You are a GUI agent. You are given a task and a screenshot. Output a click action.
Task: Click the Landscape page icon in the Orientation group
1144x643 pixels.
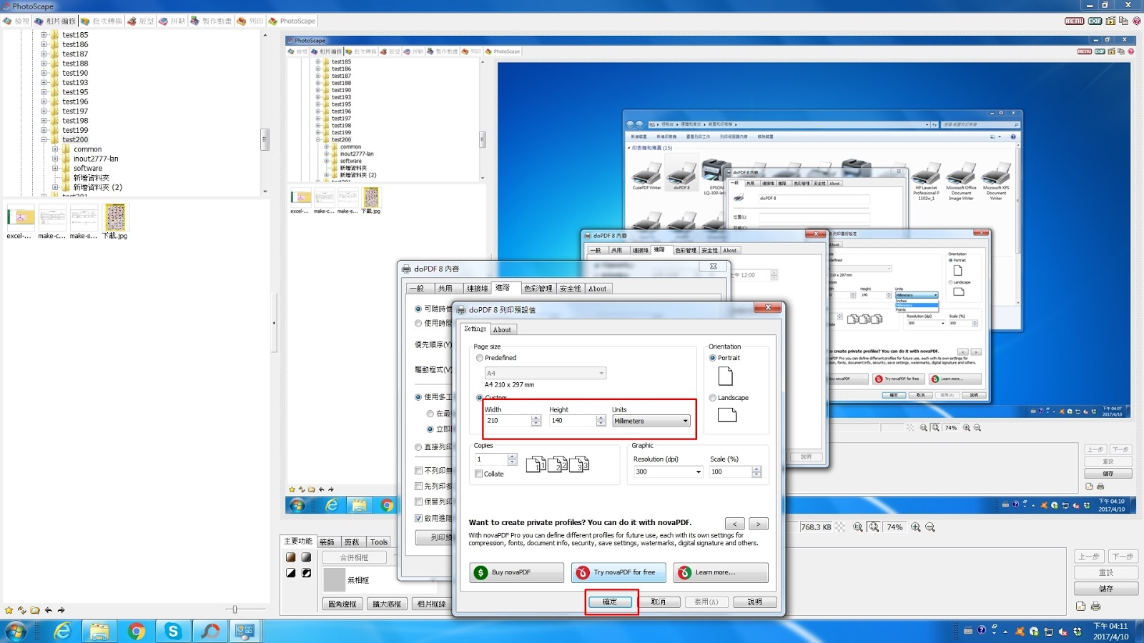coord(727,414)
